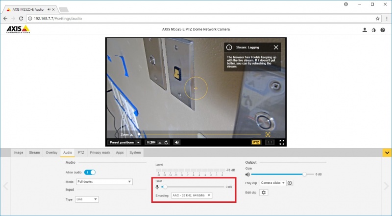Open Chrome three-dot menu

(x=387, y=19)
